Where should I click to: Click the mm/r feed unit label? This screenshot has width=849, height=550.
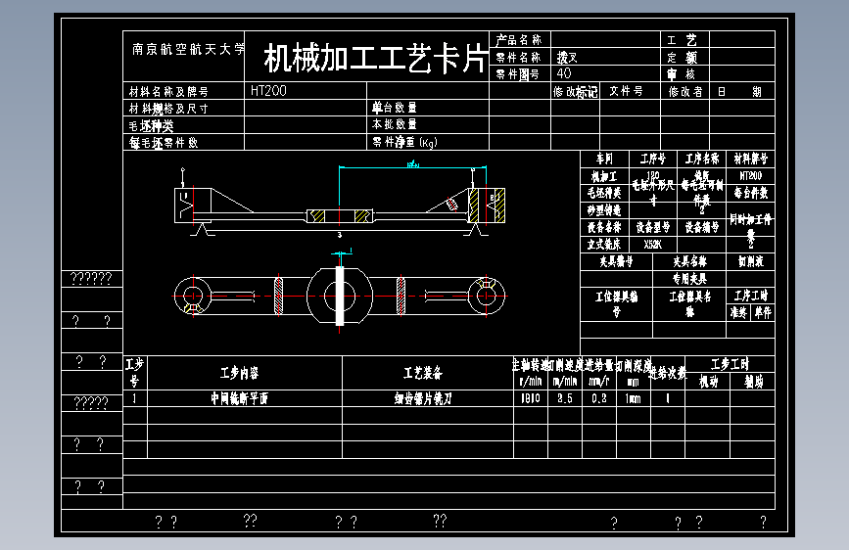pyautogui.click(x=599, y=382)
